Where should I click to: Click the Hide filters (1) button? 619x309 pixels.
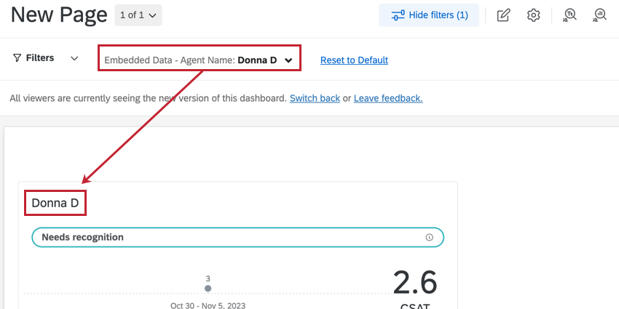tap(429, 15)
